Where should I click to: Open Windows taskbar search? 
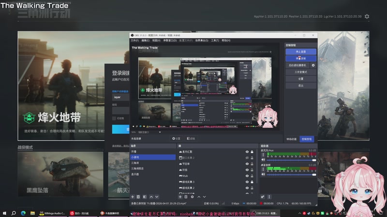tap(14, 213)
